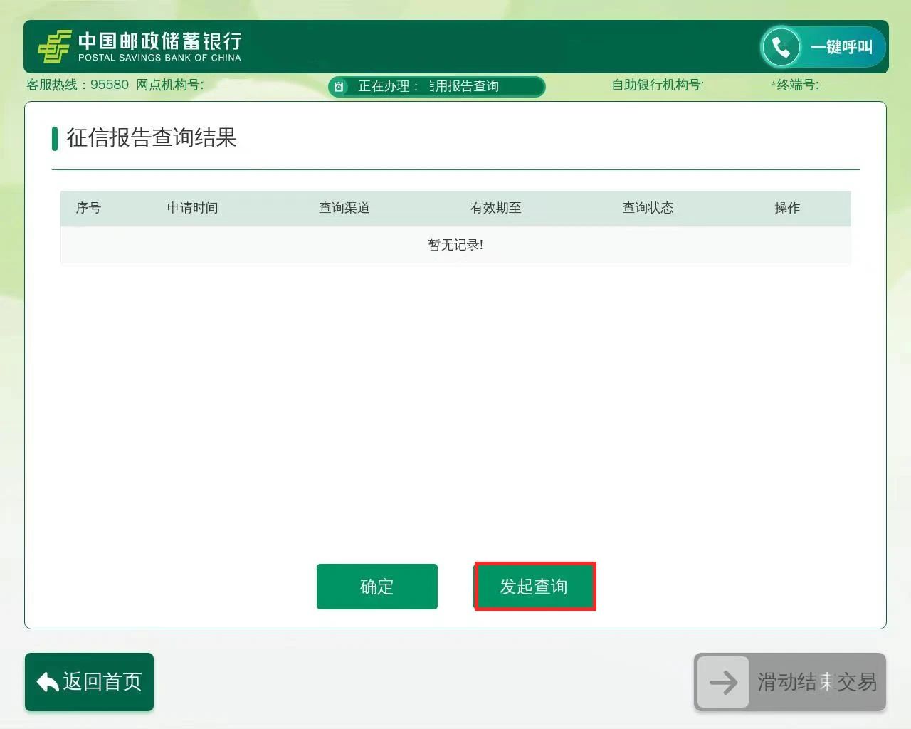Tap the 返回首页 text label
The image size is (911, 729).
coord(102,682)
